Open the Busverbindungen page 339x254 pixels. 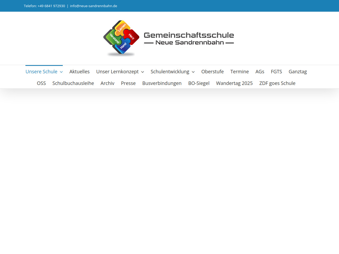point(162,83)
